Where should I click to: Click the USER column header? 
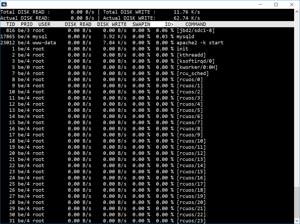[x=45, y=24]
